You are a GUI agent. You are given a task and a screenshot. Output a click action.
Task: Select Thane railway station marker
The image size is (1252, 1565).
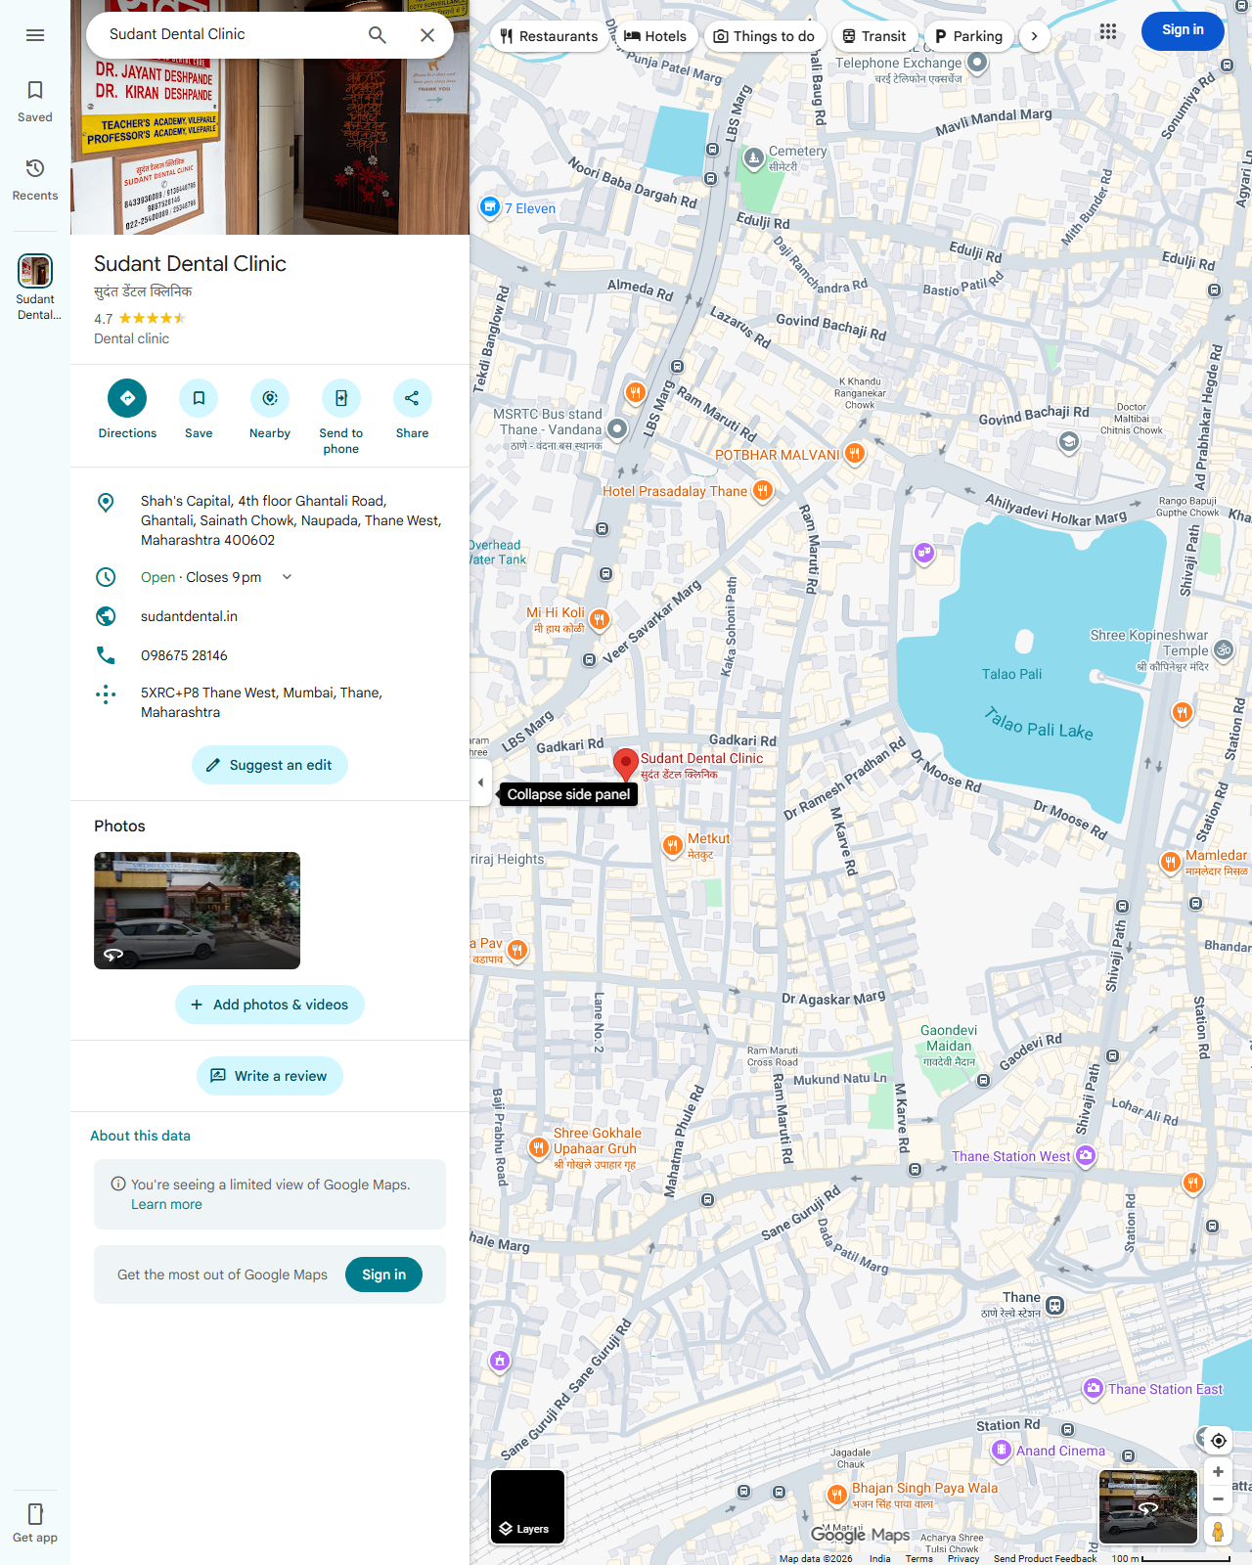tap(1054, 1305)
